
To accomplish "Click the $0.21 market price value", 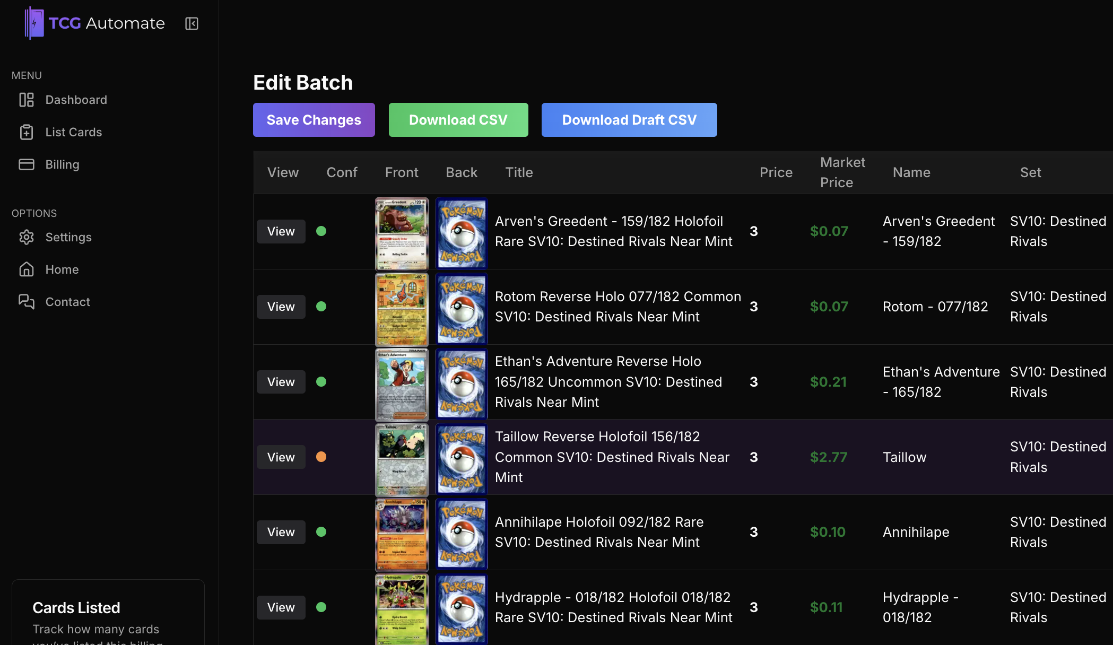I will point(828,382).
